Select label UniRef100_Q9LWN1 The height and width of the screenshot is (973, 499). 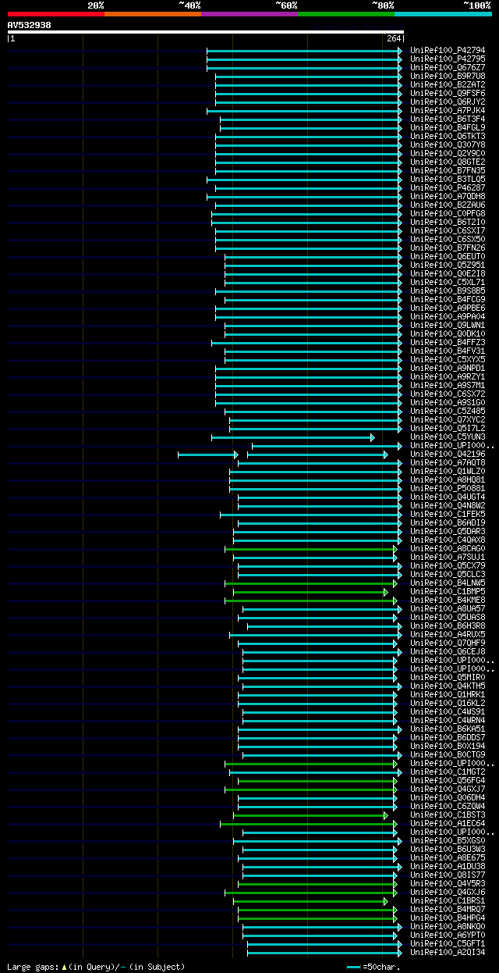click(448, 326)
